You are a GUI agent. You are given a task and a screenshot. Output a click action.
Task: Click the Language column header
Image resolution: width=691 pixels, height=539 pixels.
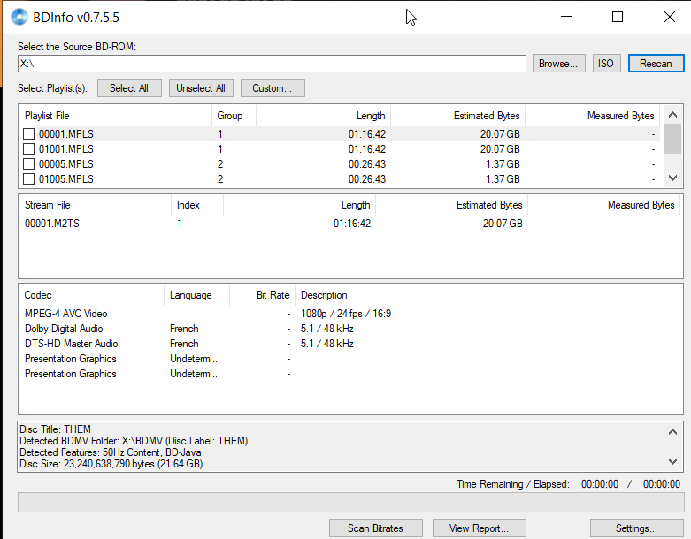point(197,295)
